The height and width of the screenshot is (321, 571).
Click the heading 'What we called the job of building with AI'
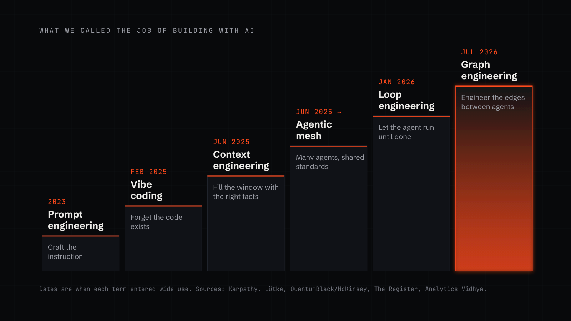click(x=147, y=31)
